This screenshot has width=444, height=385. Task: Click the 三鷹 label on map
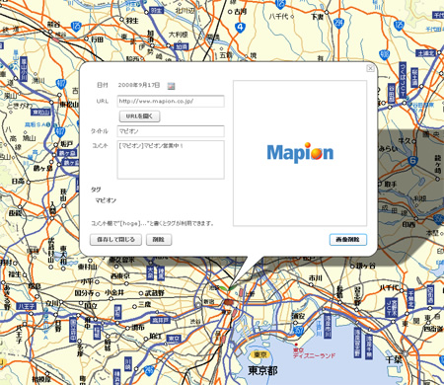click(x=145, y=305)
